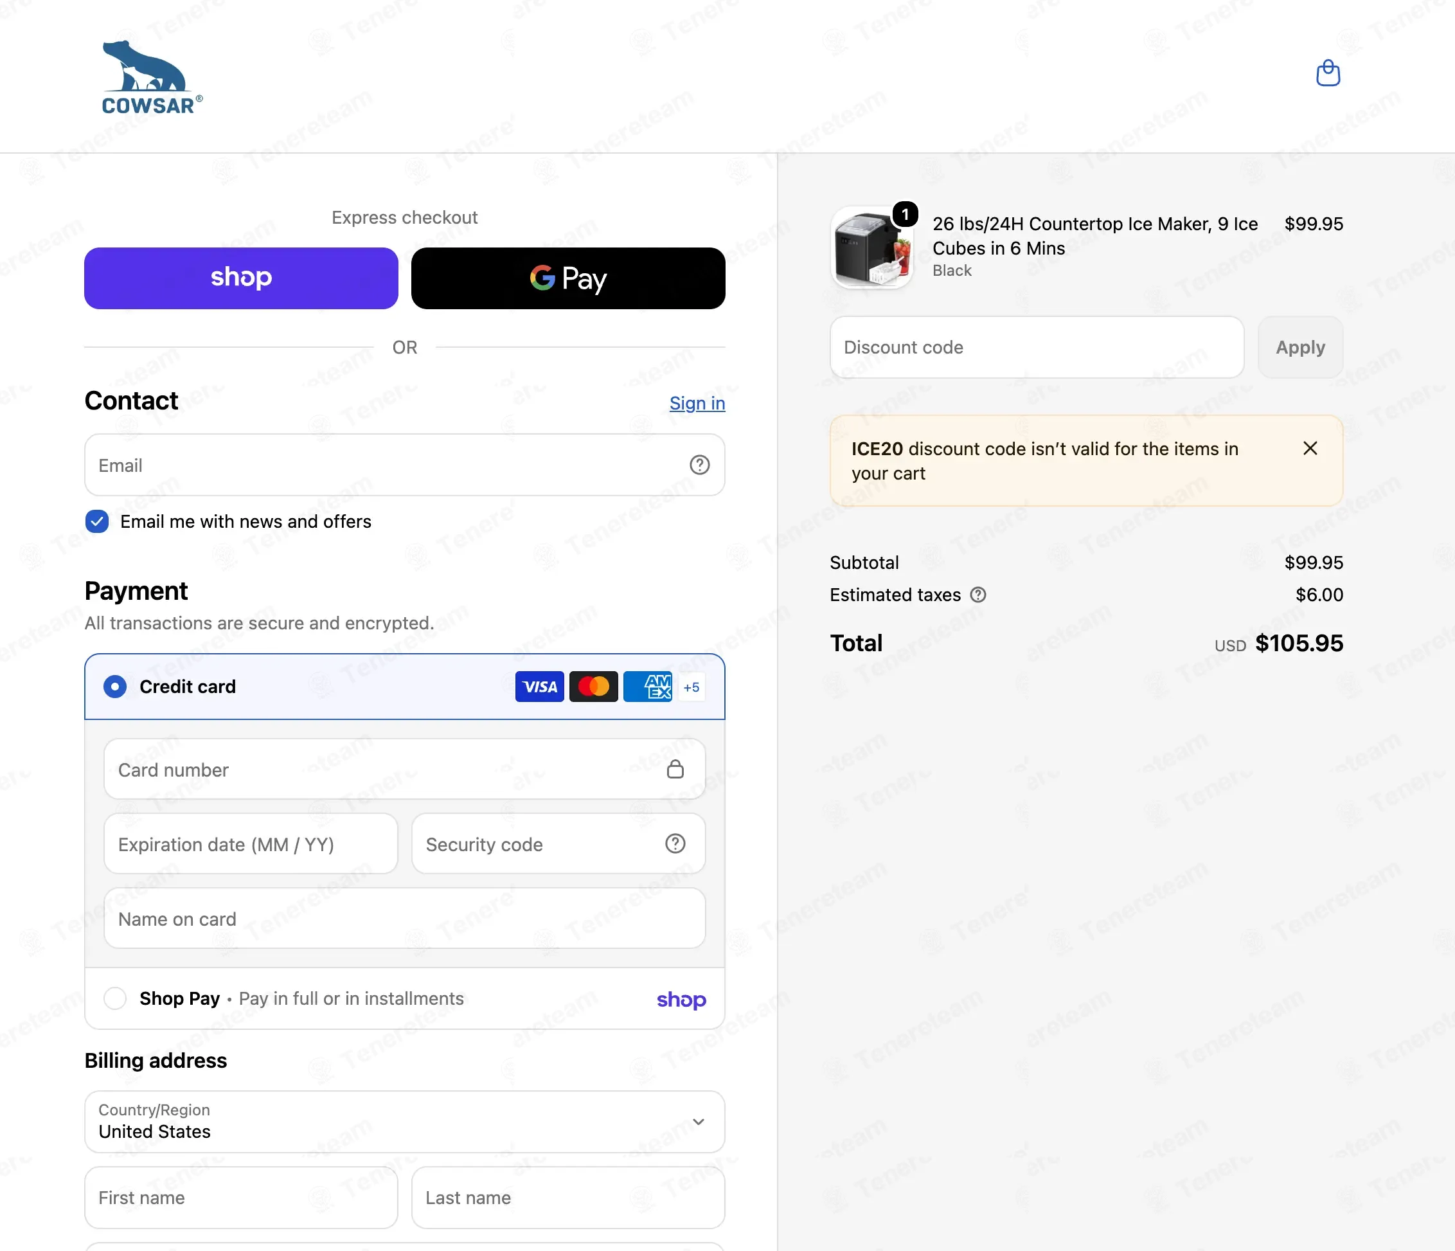Click the card number lock icon
Screen dimensions: 1455x1251
[x=675, y=769]
